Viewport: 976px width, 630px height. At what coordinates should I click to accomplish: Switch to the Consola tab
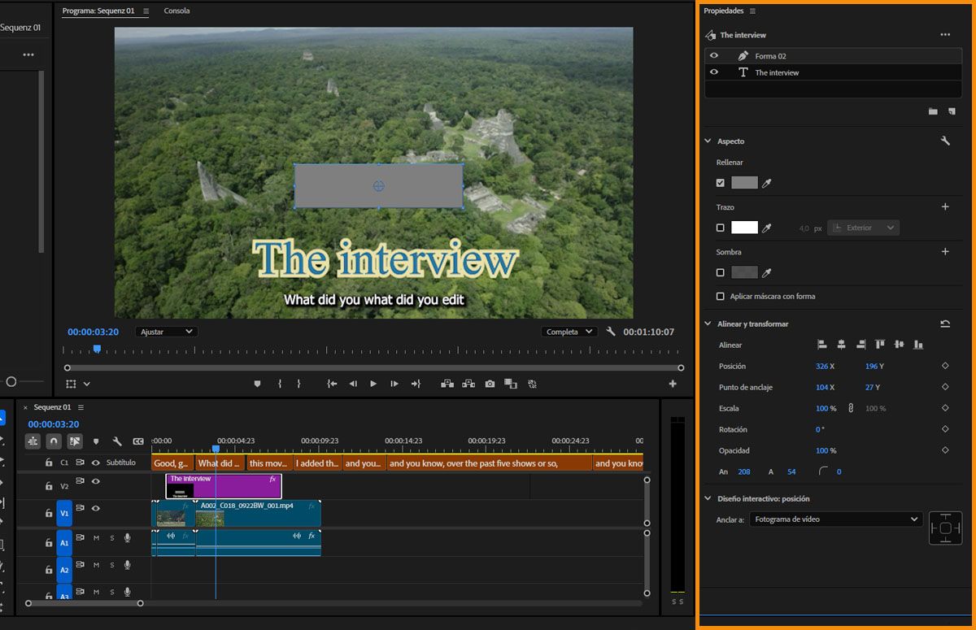tap(176, 11)
